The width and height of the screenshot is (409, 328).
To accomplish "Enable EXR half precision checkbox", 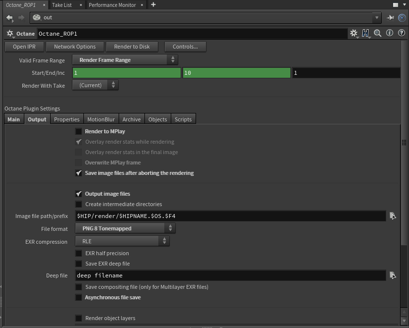I will (78, 253).
